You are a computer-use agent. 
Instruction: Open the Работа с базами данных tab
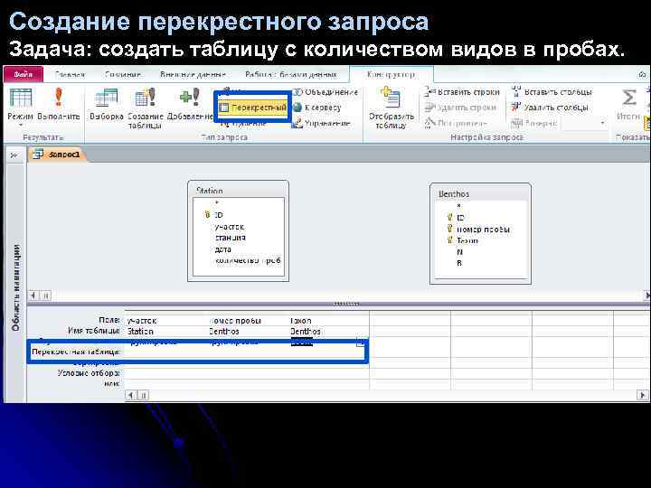pyautogui.click(x=290, y=75)
